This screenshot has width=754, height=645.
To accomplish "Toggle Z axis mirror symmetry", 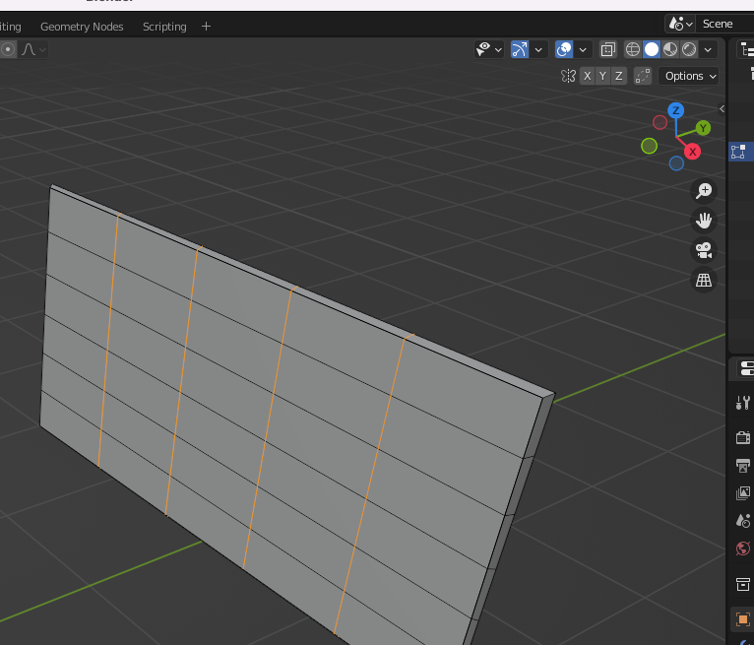I will [618, 76].
